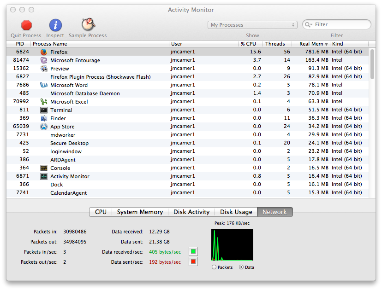Click the red Quit Process stop icon
382x290 pixels.
coord(26,25)
